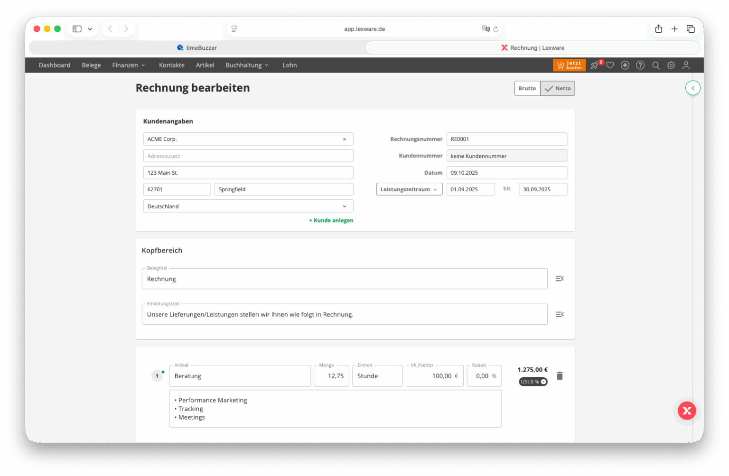
Task: Open the Belege menu item
Action: (91, 65)
